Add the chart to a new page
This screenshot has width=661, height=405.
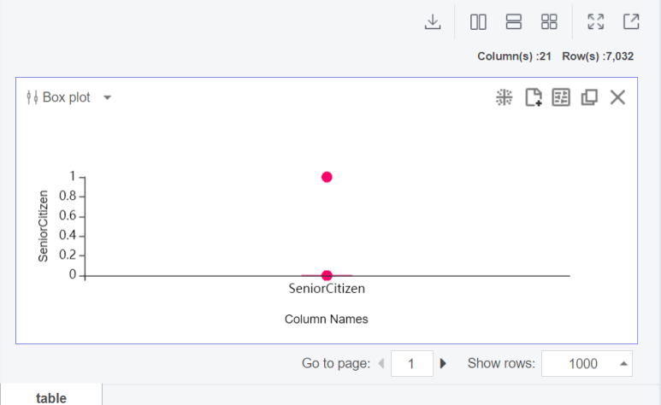coord(534,97)
